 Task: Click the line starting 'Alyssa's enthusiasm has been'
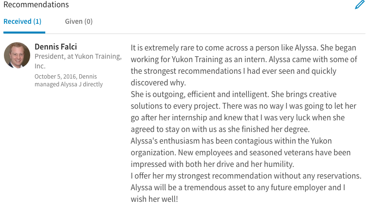[x=231, y=141]
